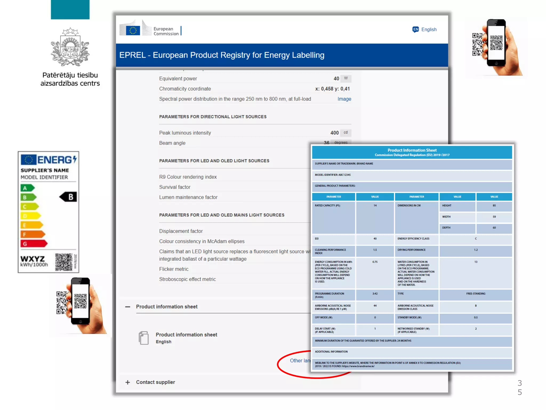Screen dimensions: 546x410
Task: Click the red G class arrow
Action: 34,243
